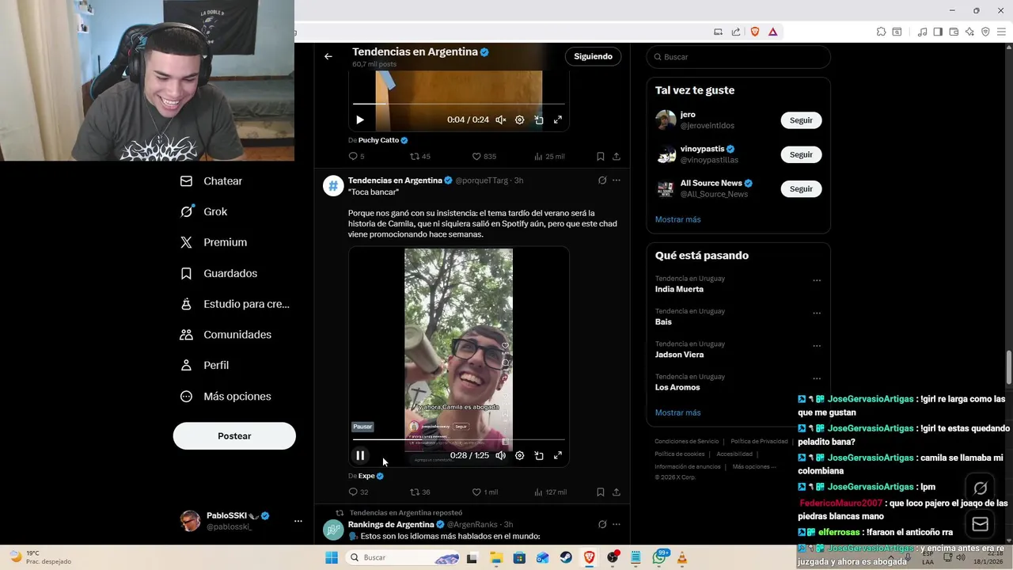Expand the Más opciones footer link
The width and height of the screenshot is (1013, 570).
pos(754,466)
